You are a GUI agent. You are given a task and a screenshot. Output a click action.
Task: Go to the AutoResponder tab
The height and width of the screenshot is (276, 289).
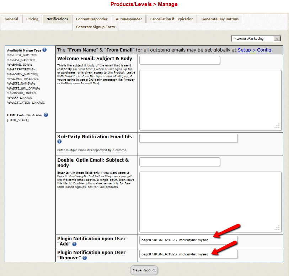coord(129,19)
